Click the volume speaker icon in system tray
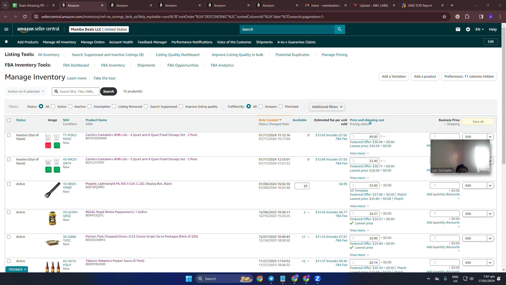 click(471, 279)
